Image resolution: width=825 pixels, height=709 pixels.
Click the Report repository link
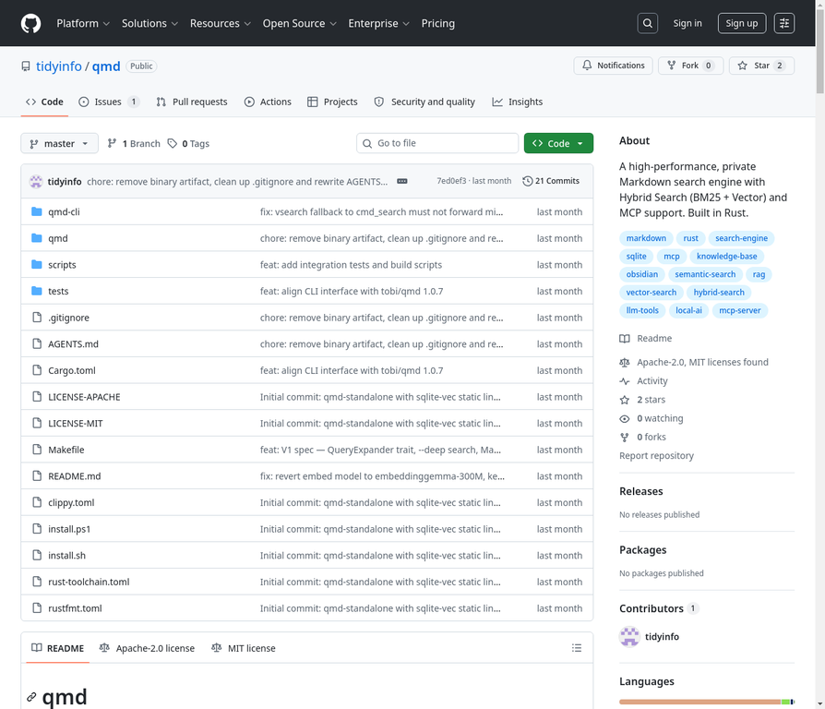(656, 455)
